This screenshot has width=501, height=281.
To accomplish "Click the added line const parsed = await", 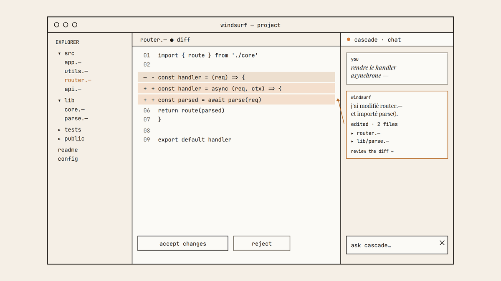I will coord(236,100).
